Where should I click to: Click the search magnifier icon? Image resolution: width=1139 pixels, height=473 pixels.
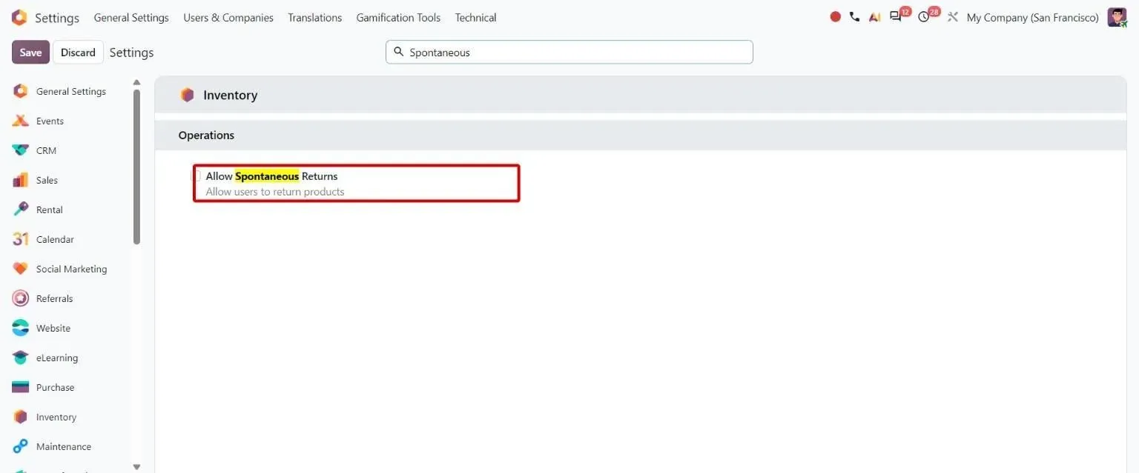click(x=398, y=52)
